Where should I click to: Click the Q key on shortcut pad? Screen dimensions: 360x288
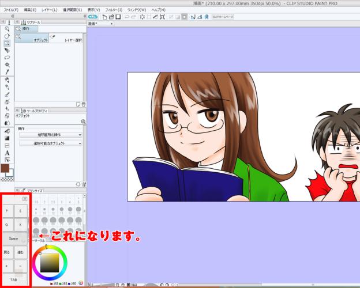tap(7, 225)
